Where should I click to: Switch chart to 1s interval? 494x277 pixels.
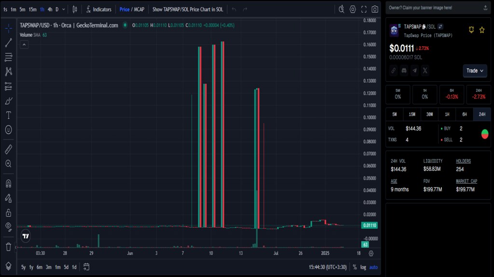[x=5, y=10]
